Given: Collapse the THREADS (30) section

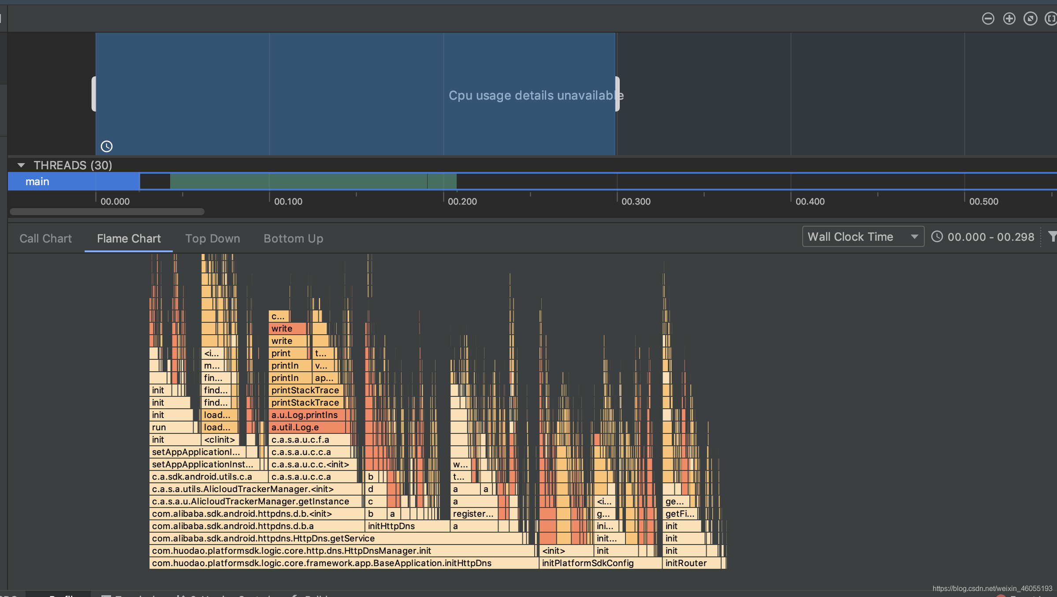Looking at the screenshot, I should (21, 165).
